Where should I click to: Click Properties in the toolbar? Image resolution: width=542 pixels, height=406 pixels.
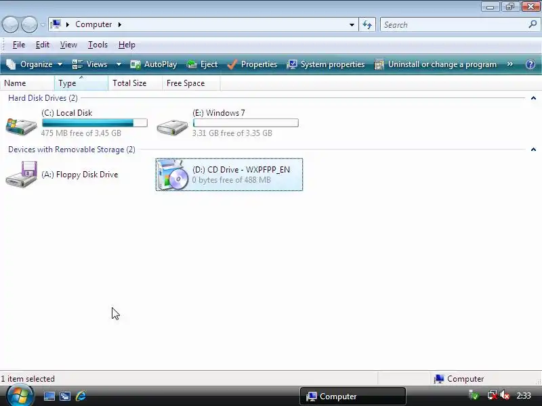252,64
